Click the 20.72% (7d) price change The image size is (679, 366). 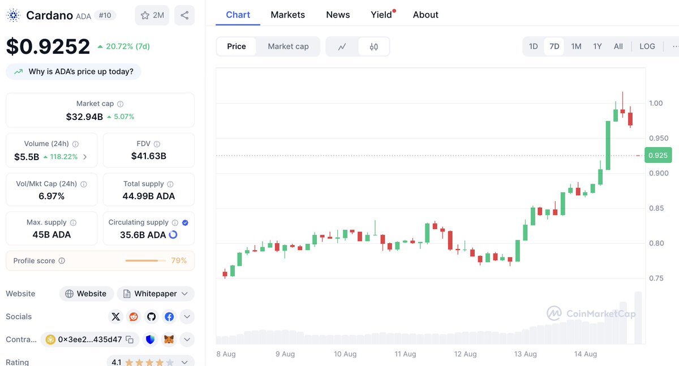click(x=123, y=46)
